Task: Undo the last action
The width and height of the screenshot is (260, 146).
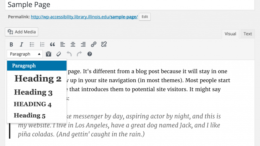Action: click(69, 54)
